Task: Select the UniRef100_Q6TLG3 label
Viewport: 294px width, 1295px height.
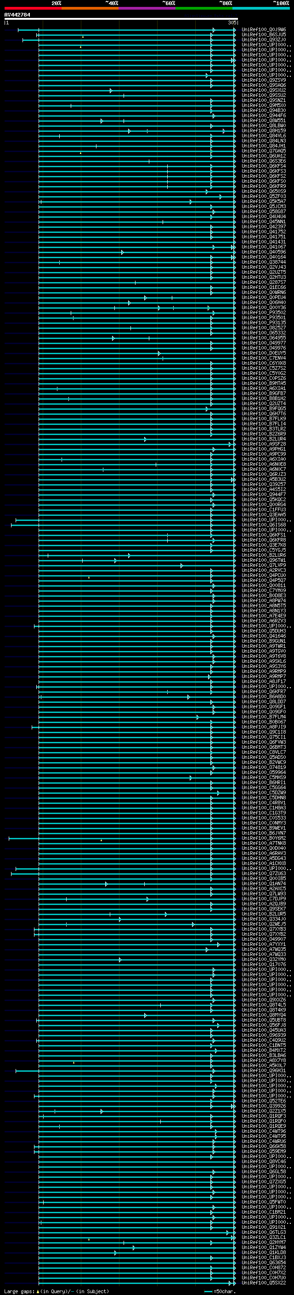Action: [264, 1232]
